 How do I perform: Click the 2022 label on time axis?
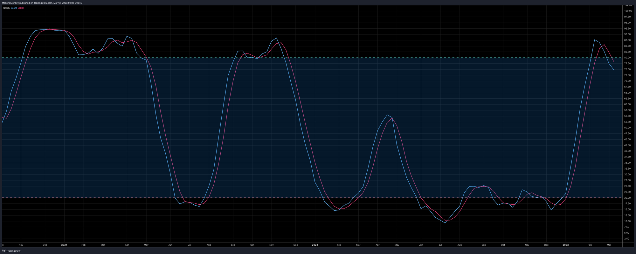(315, 245)
